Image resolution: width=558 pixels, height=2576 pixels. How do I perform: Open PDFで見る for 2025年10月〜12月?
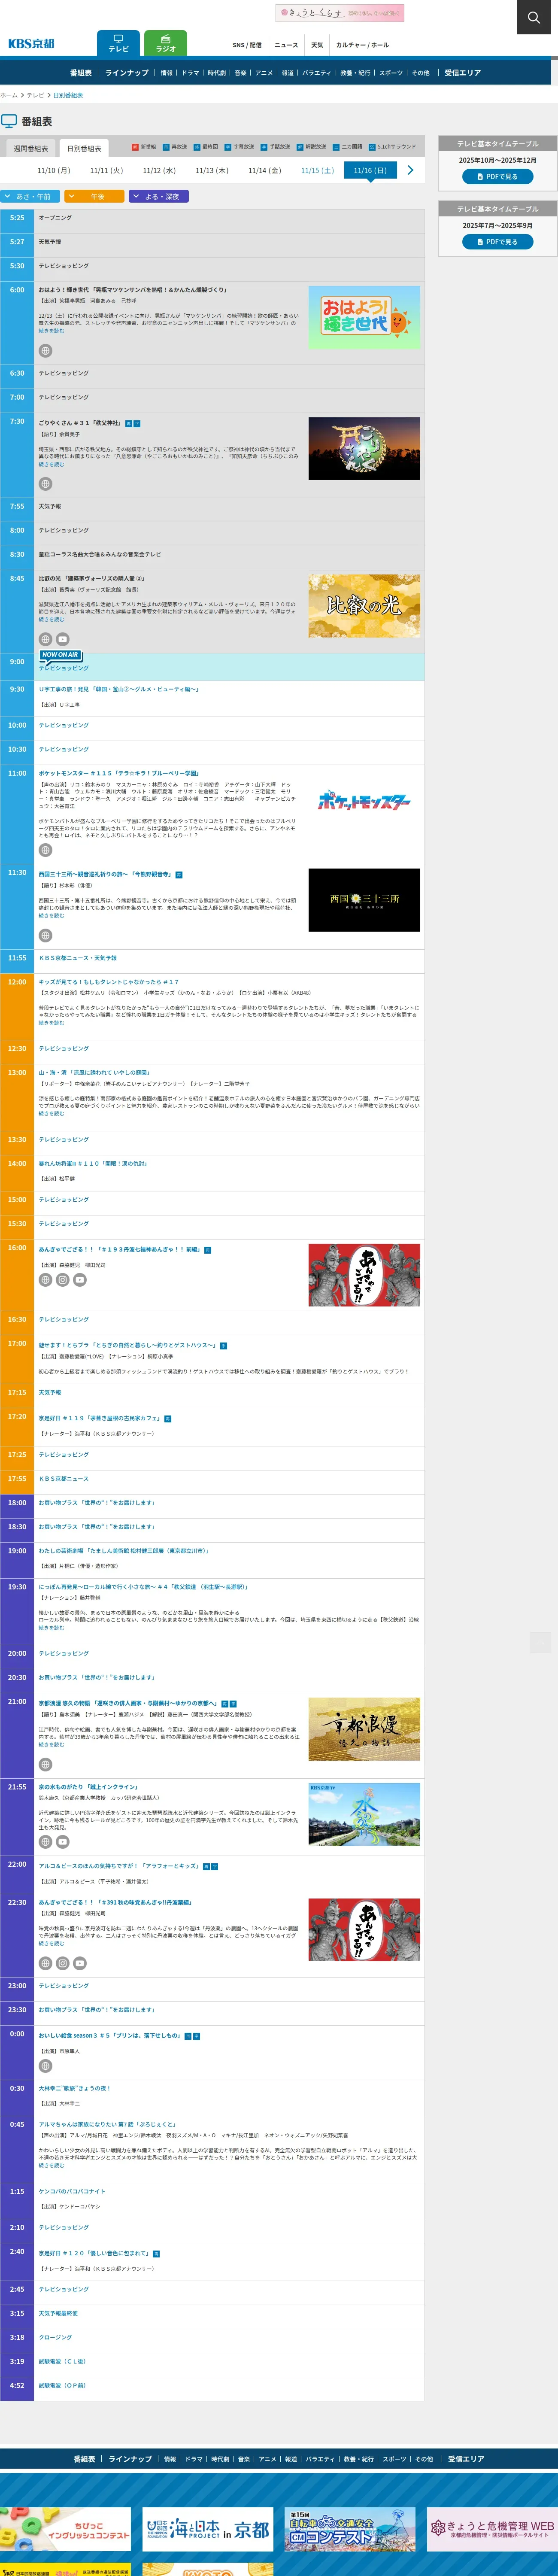pyautogui.click(x=497, y=176)
